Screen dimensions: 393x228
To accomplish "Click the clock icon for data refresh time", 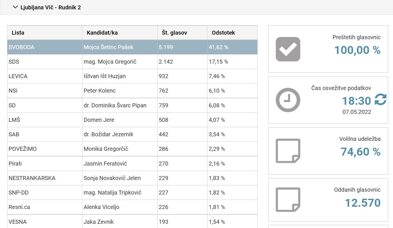I will (288, 100).
